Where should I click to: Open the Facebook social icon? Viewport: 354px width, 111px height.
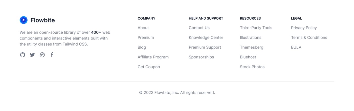tap(52, 55)
